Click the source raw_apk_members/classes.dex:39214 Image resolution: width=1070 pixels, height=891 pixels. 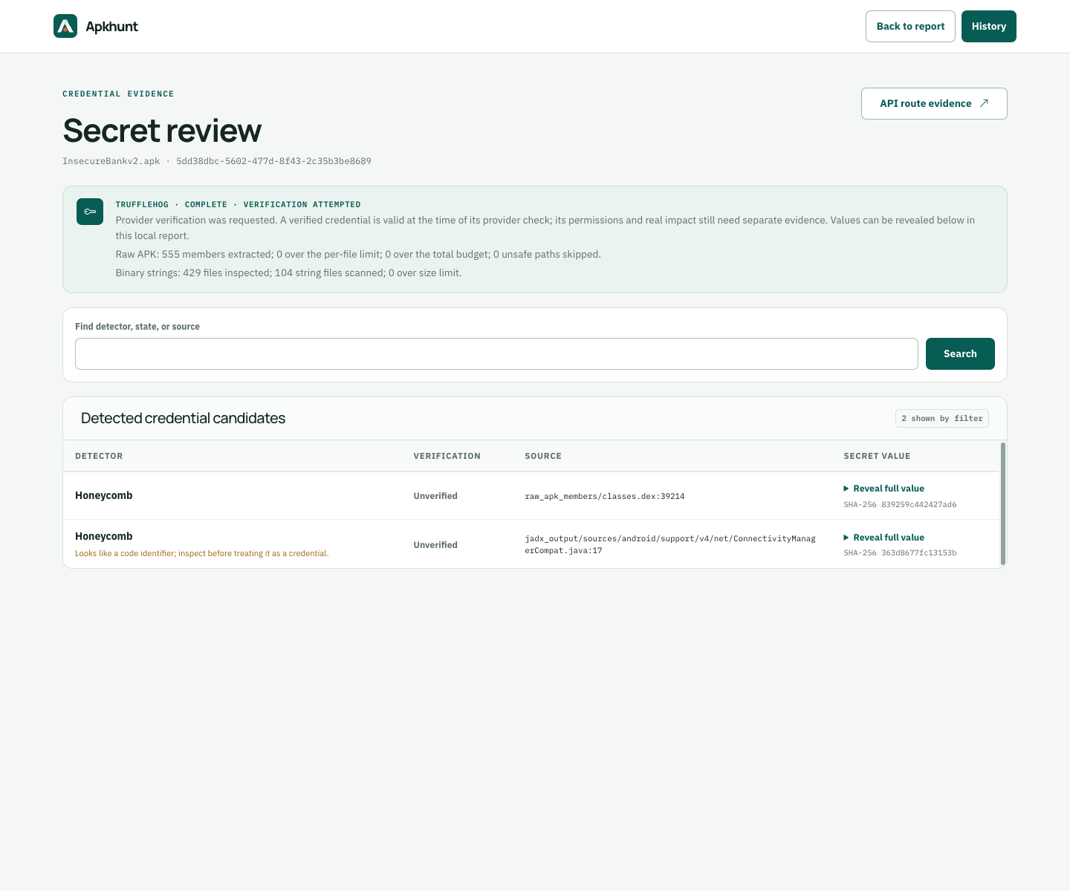tap(605, 496)
